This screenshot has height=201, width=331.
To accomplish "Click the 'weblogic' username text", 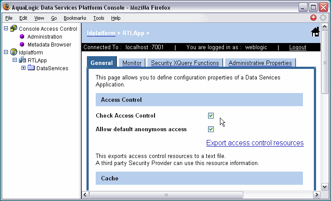I will coord(256,47).
